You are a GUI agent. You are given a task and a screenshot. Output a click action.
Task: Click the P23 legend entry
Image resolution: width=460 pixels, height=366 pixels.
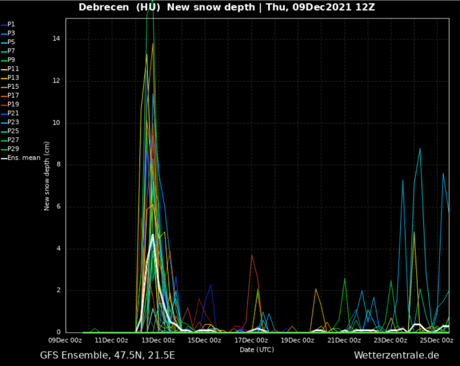point(13,122)
